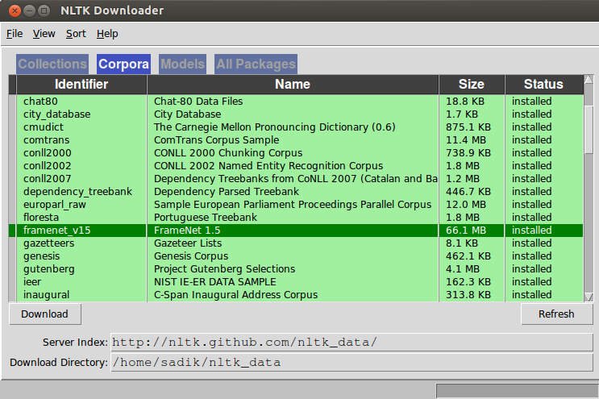Screen dimensions: 599x399
Task: Click the name 'FrameNet 1.5'
Action: [187, 231]
